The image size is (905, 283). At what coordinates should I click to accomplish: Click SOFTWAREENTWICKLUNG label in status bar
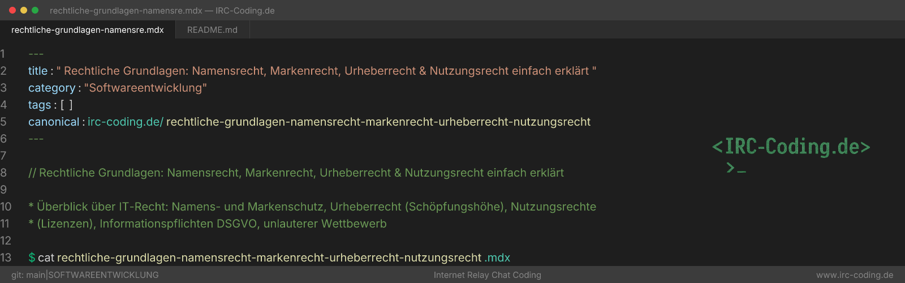[104, 275]
